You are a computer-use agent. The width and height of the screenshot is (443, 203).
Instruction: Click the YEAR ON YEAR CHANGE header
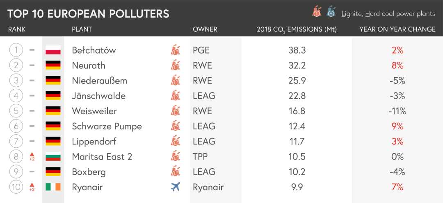click(397, 29)
